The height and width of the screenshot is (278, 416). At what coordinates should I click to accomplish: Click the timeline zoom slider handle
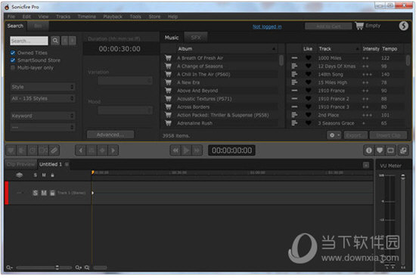[x=57, y=267]
